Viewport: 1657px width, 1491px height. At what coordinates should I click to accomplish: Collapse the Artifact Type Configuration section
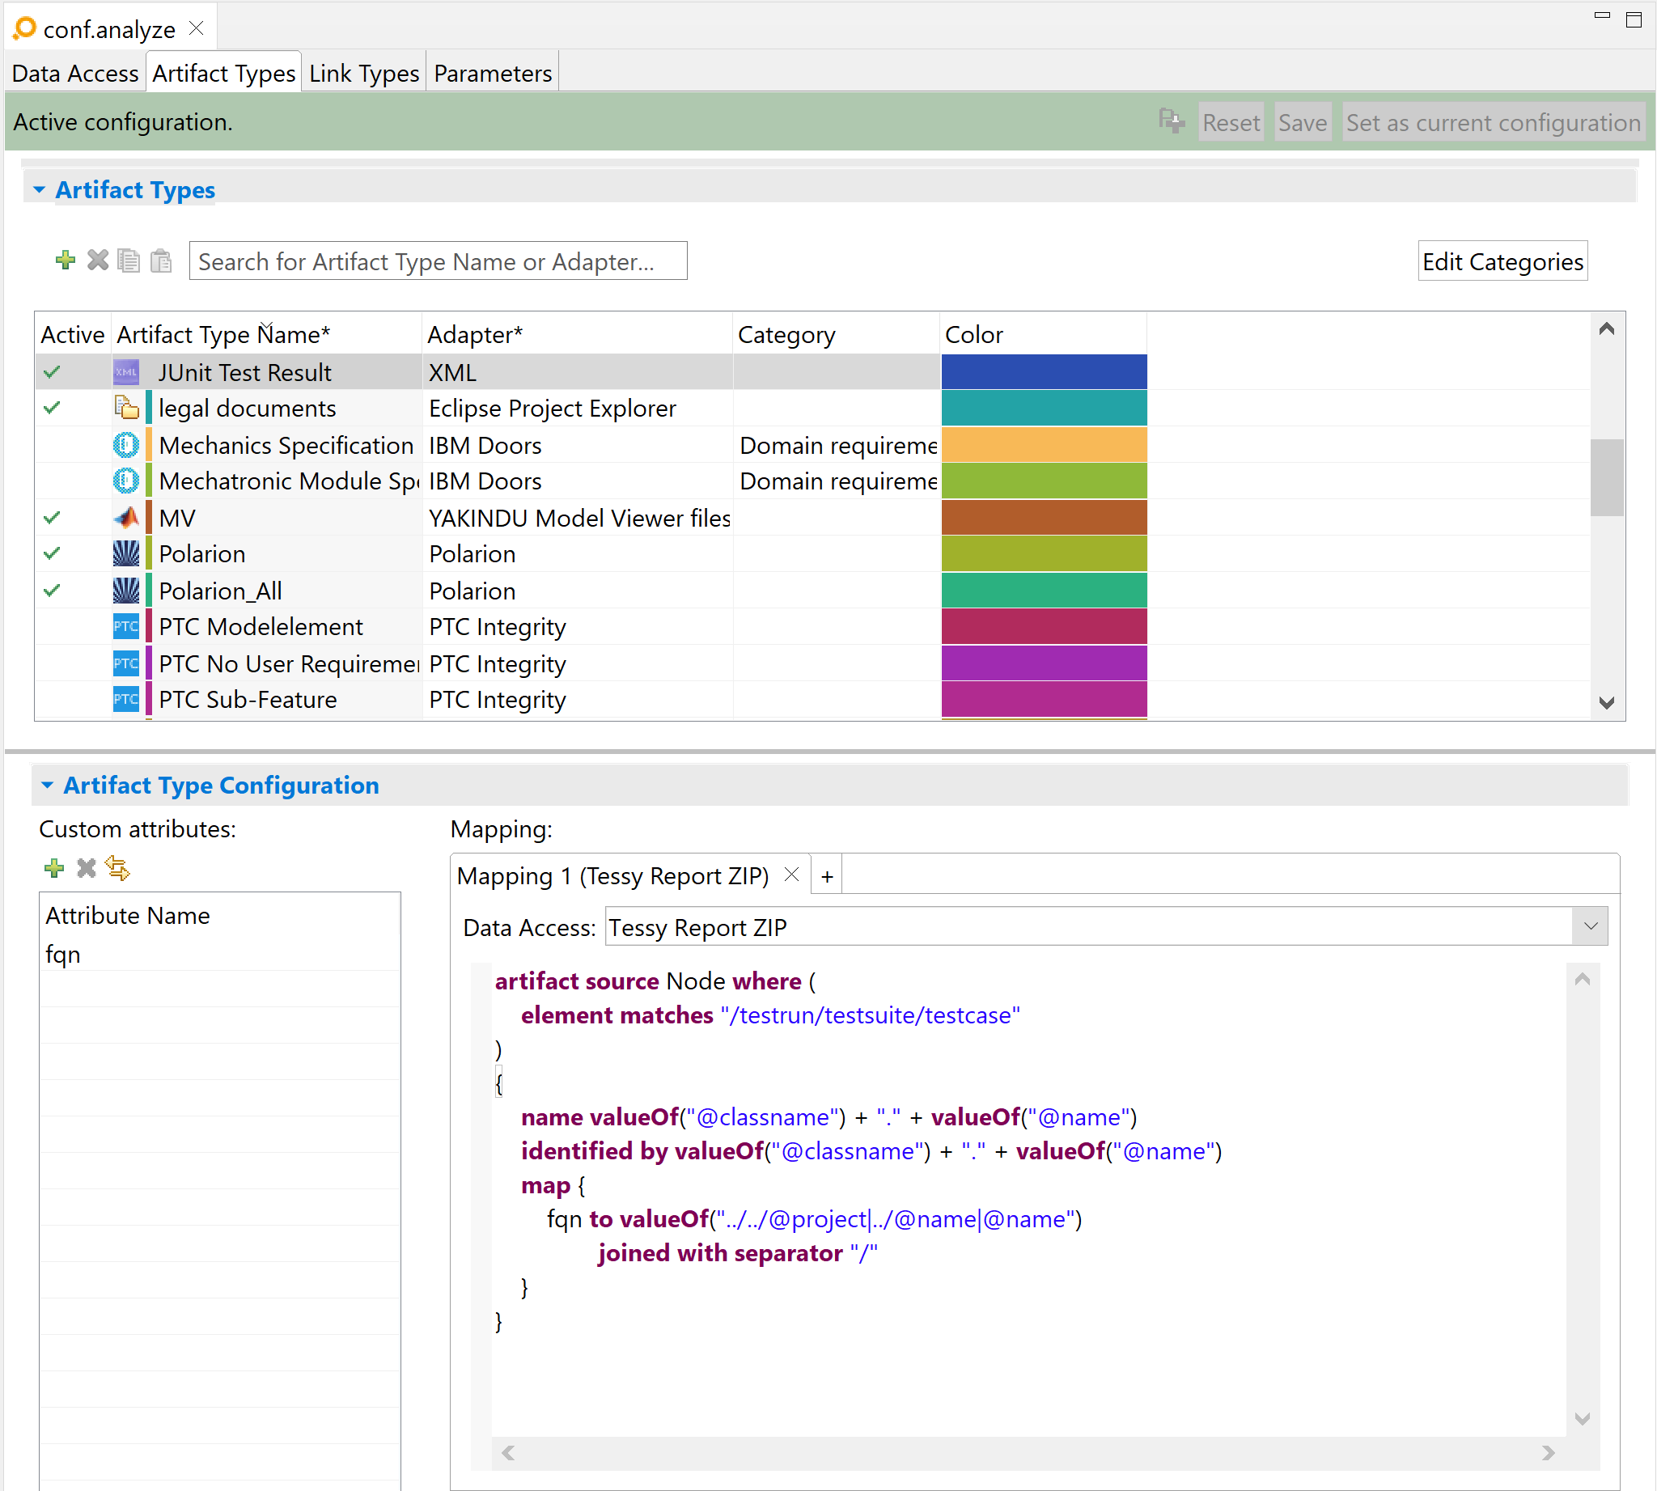tap(48, 786)
